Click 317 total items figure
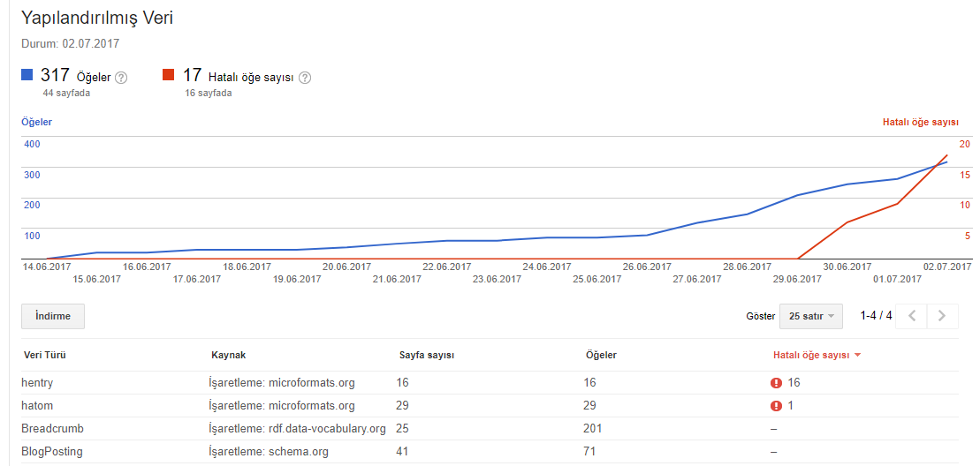The width and height of the screenshot is (980, 466). [55, 76]
